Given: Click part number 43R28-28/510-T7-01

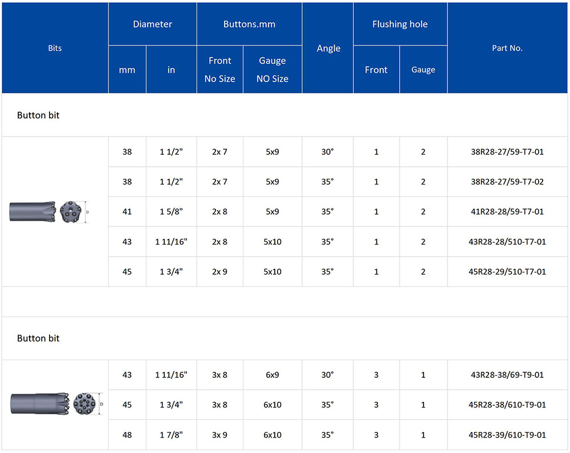Looking at the screenshot, I should tap(507, 242).
